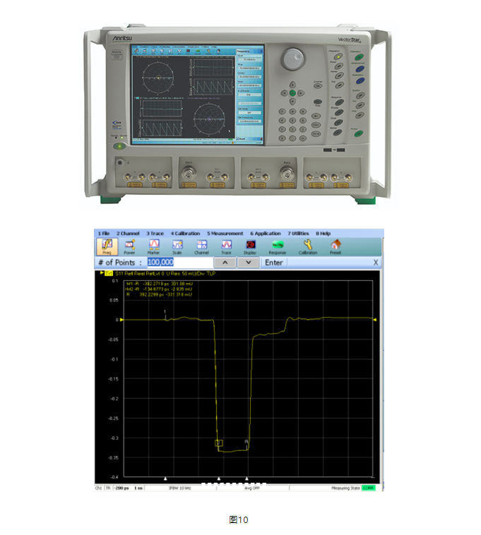Select the Marker toolbar icon
This screenshot has width=481, height=535.
tap(154, 245)
